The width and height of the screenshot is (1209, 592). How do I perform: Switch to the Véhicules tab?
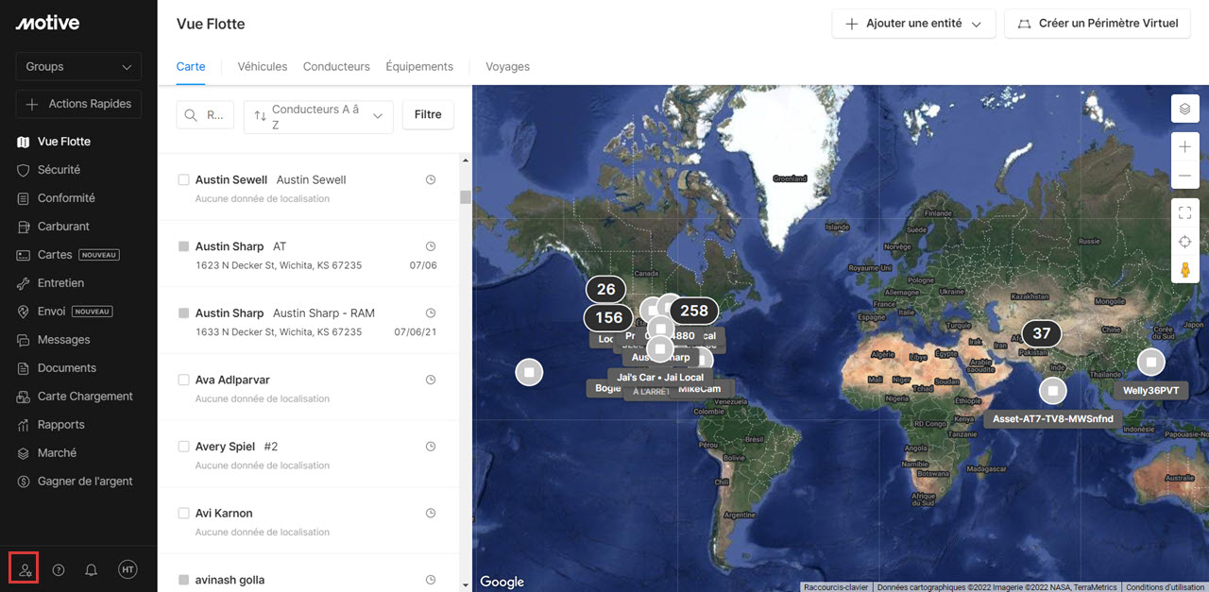click(x=263, y=67)
